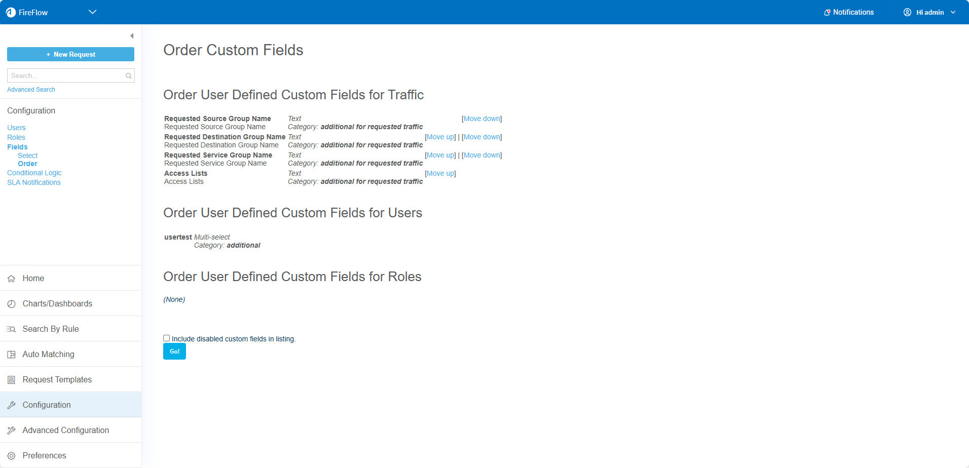Open Home from the sidebar
969x468 pixels.
pos(33,278)
